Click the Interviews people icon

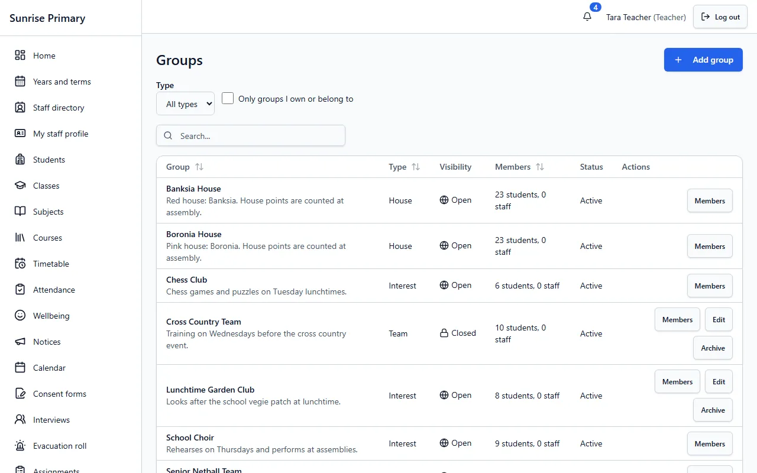[20, 420]
